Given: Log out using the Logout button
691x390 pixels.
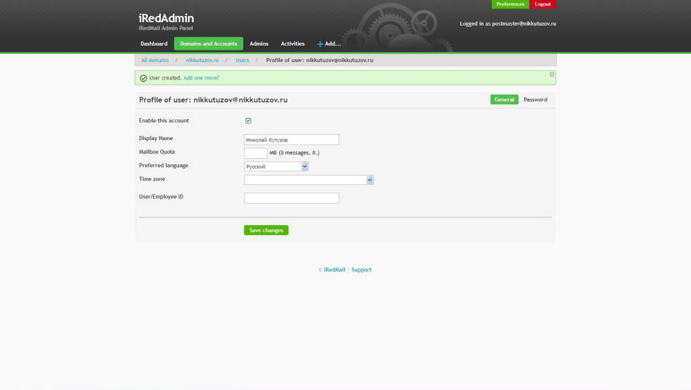Looking at the screenshot, I should (x=542, y=4).
